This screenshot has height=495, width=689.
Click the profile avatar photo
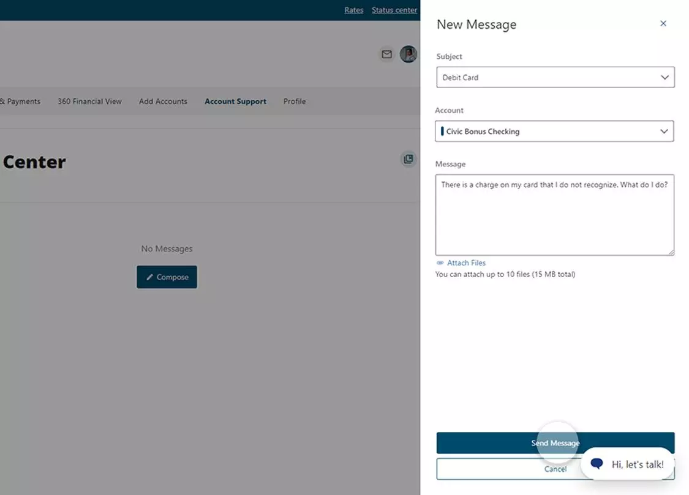click(x=409, y=54)
